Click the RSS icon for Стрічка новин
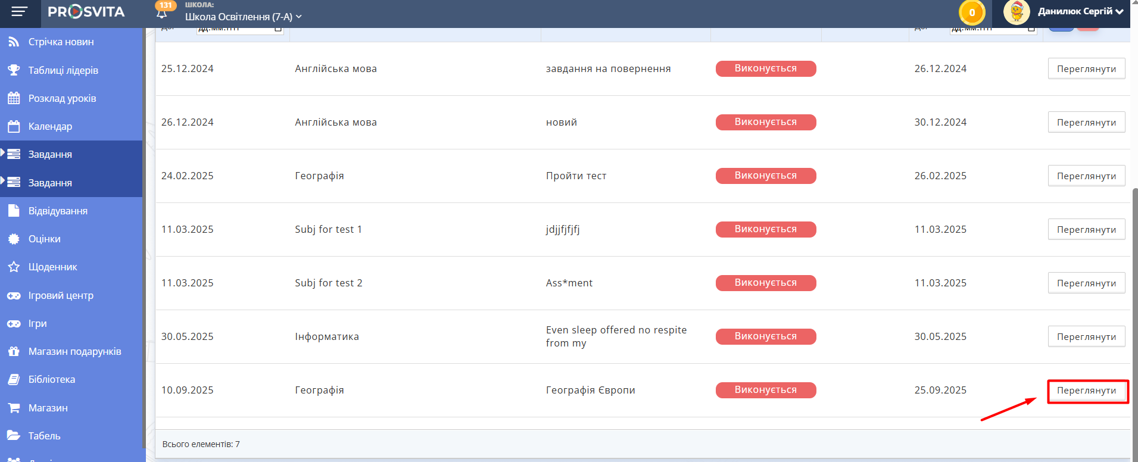The image size is (1138, 462). tap(14, 42)
